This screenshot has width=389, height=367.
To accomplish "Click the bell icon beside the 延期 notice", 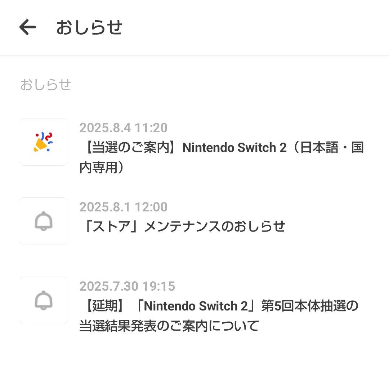I will [x=44, y=300].
